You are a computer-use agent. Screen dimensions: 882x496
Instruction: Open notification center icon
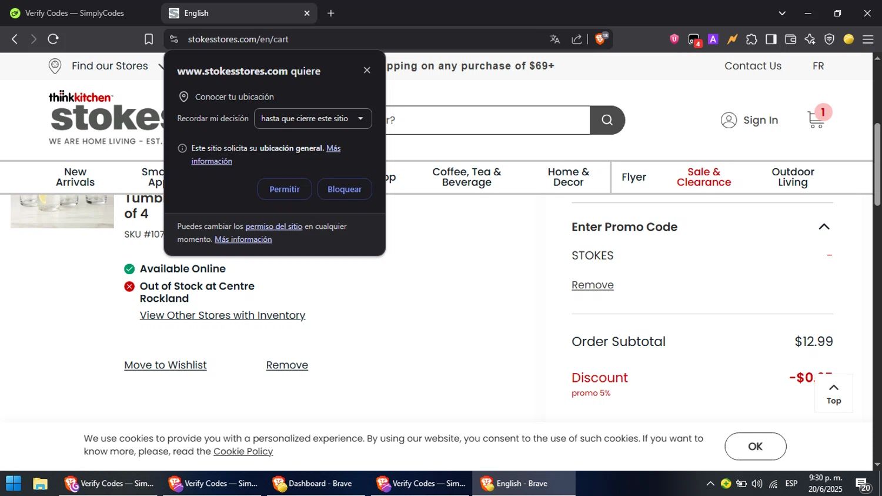point(863,485)
